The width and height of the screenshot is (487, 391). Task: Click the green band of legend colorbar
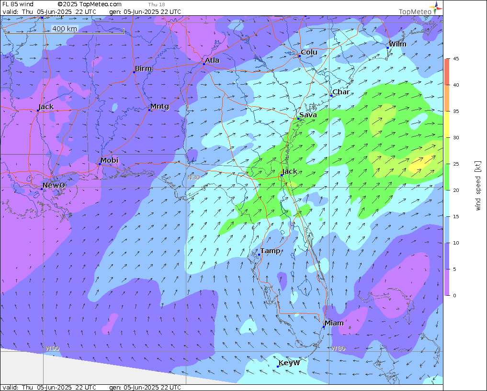click(447, 177)
